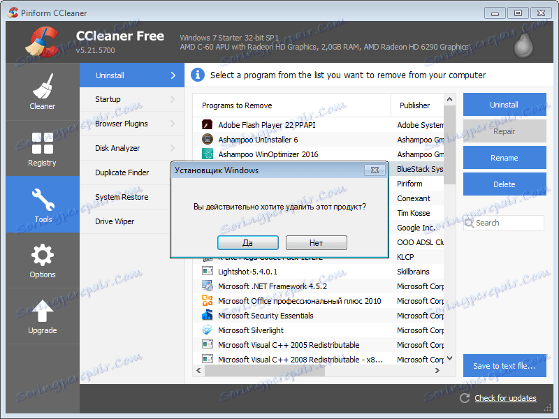Click the Tim Kosse publisher cell
The image size is (559, 419).
pos(414,213)
